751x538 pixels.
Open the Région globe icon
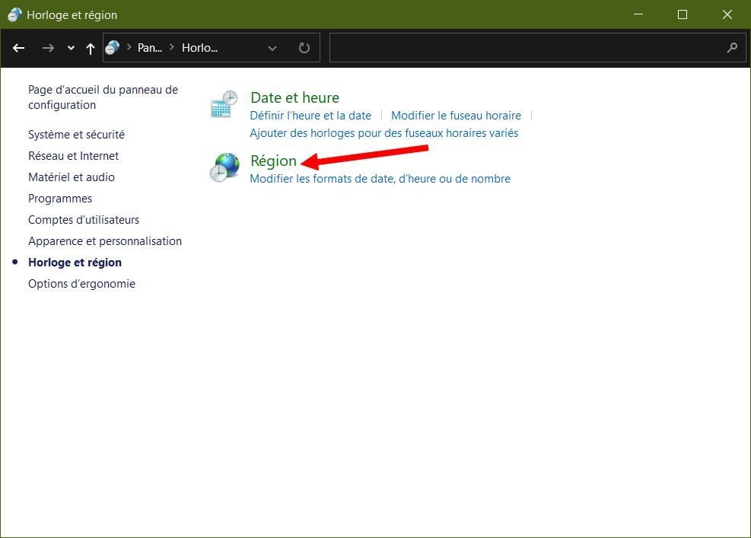(224, 167)
